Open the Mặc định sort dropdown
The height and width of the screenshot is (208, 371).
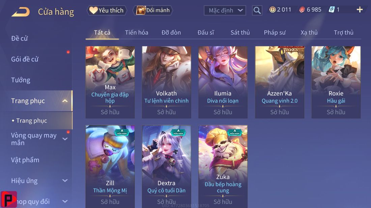[225, 10]
